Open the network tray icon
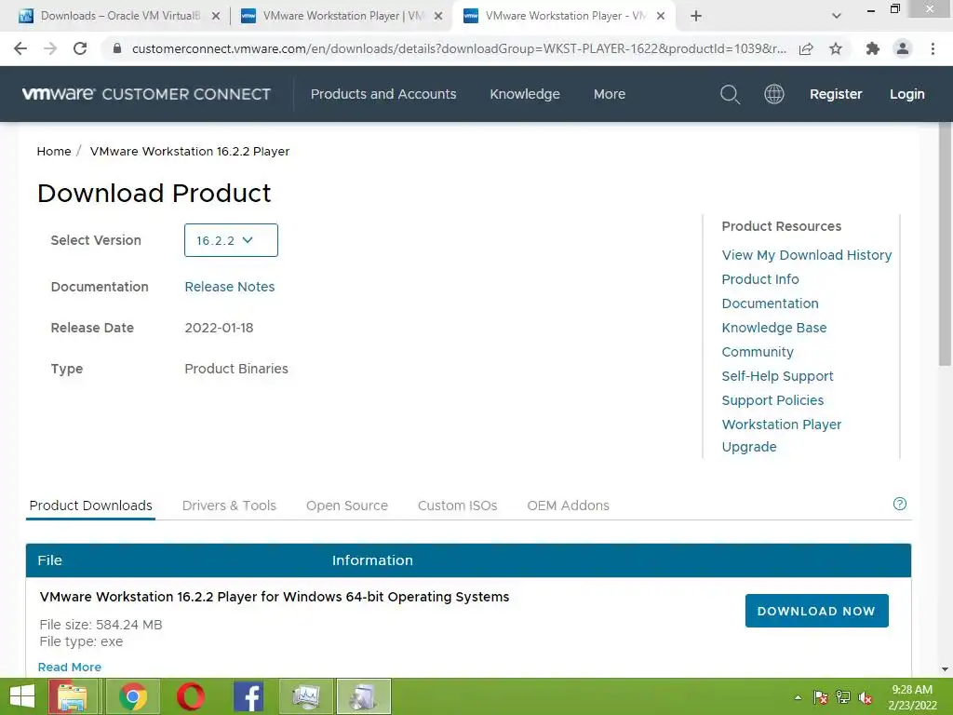 (843, 698)
